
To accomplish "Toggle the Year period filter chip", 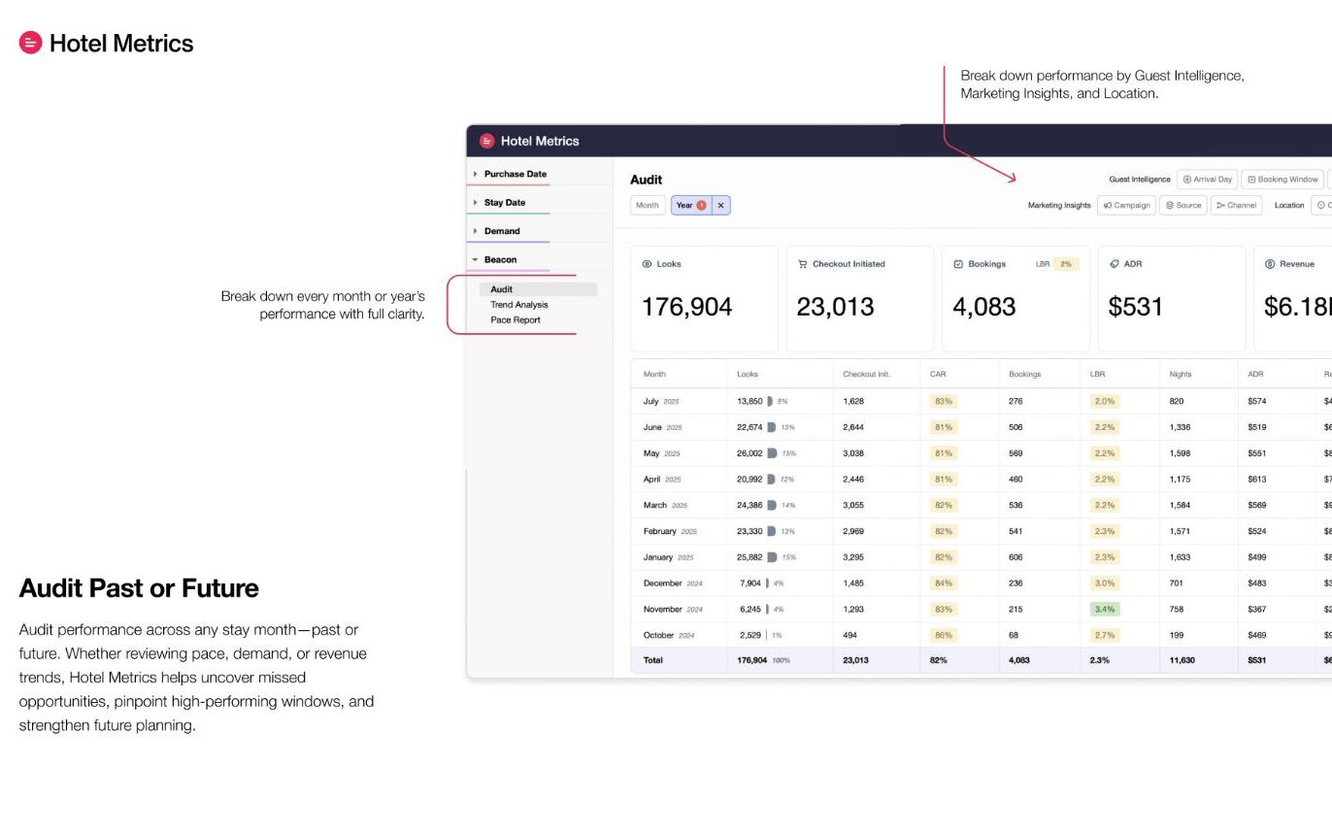I will 691,205.
